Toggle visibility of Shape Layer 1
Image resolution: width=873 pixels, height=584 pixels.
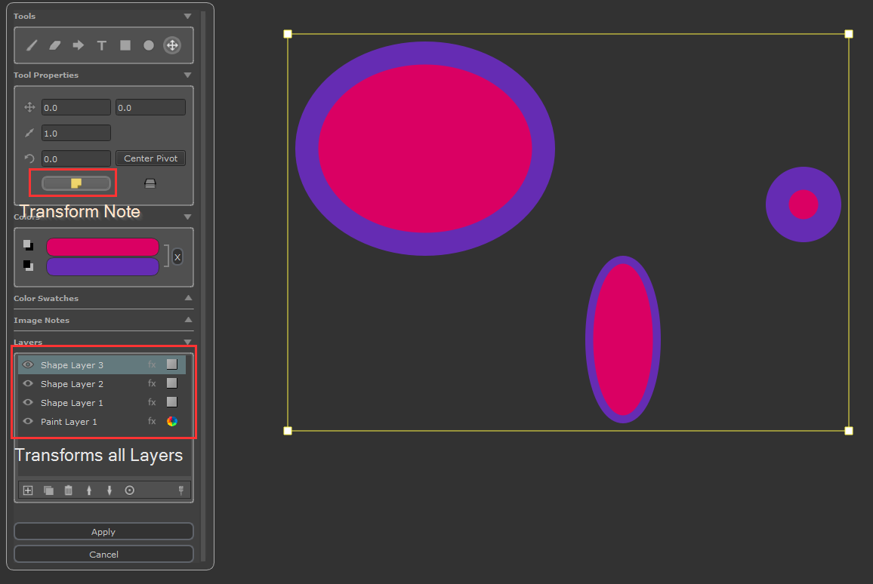[28, 403]
